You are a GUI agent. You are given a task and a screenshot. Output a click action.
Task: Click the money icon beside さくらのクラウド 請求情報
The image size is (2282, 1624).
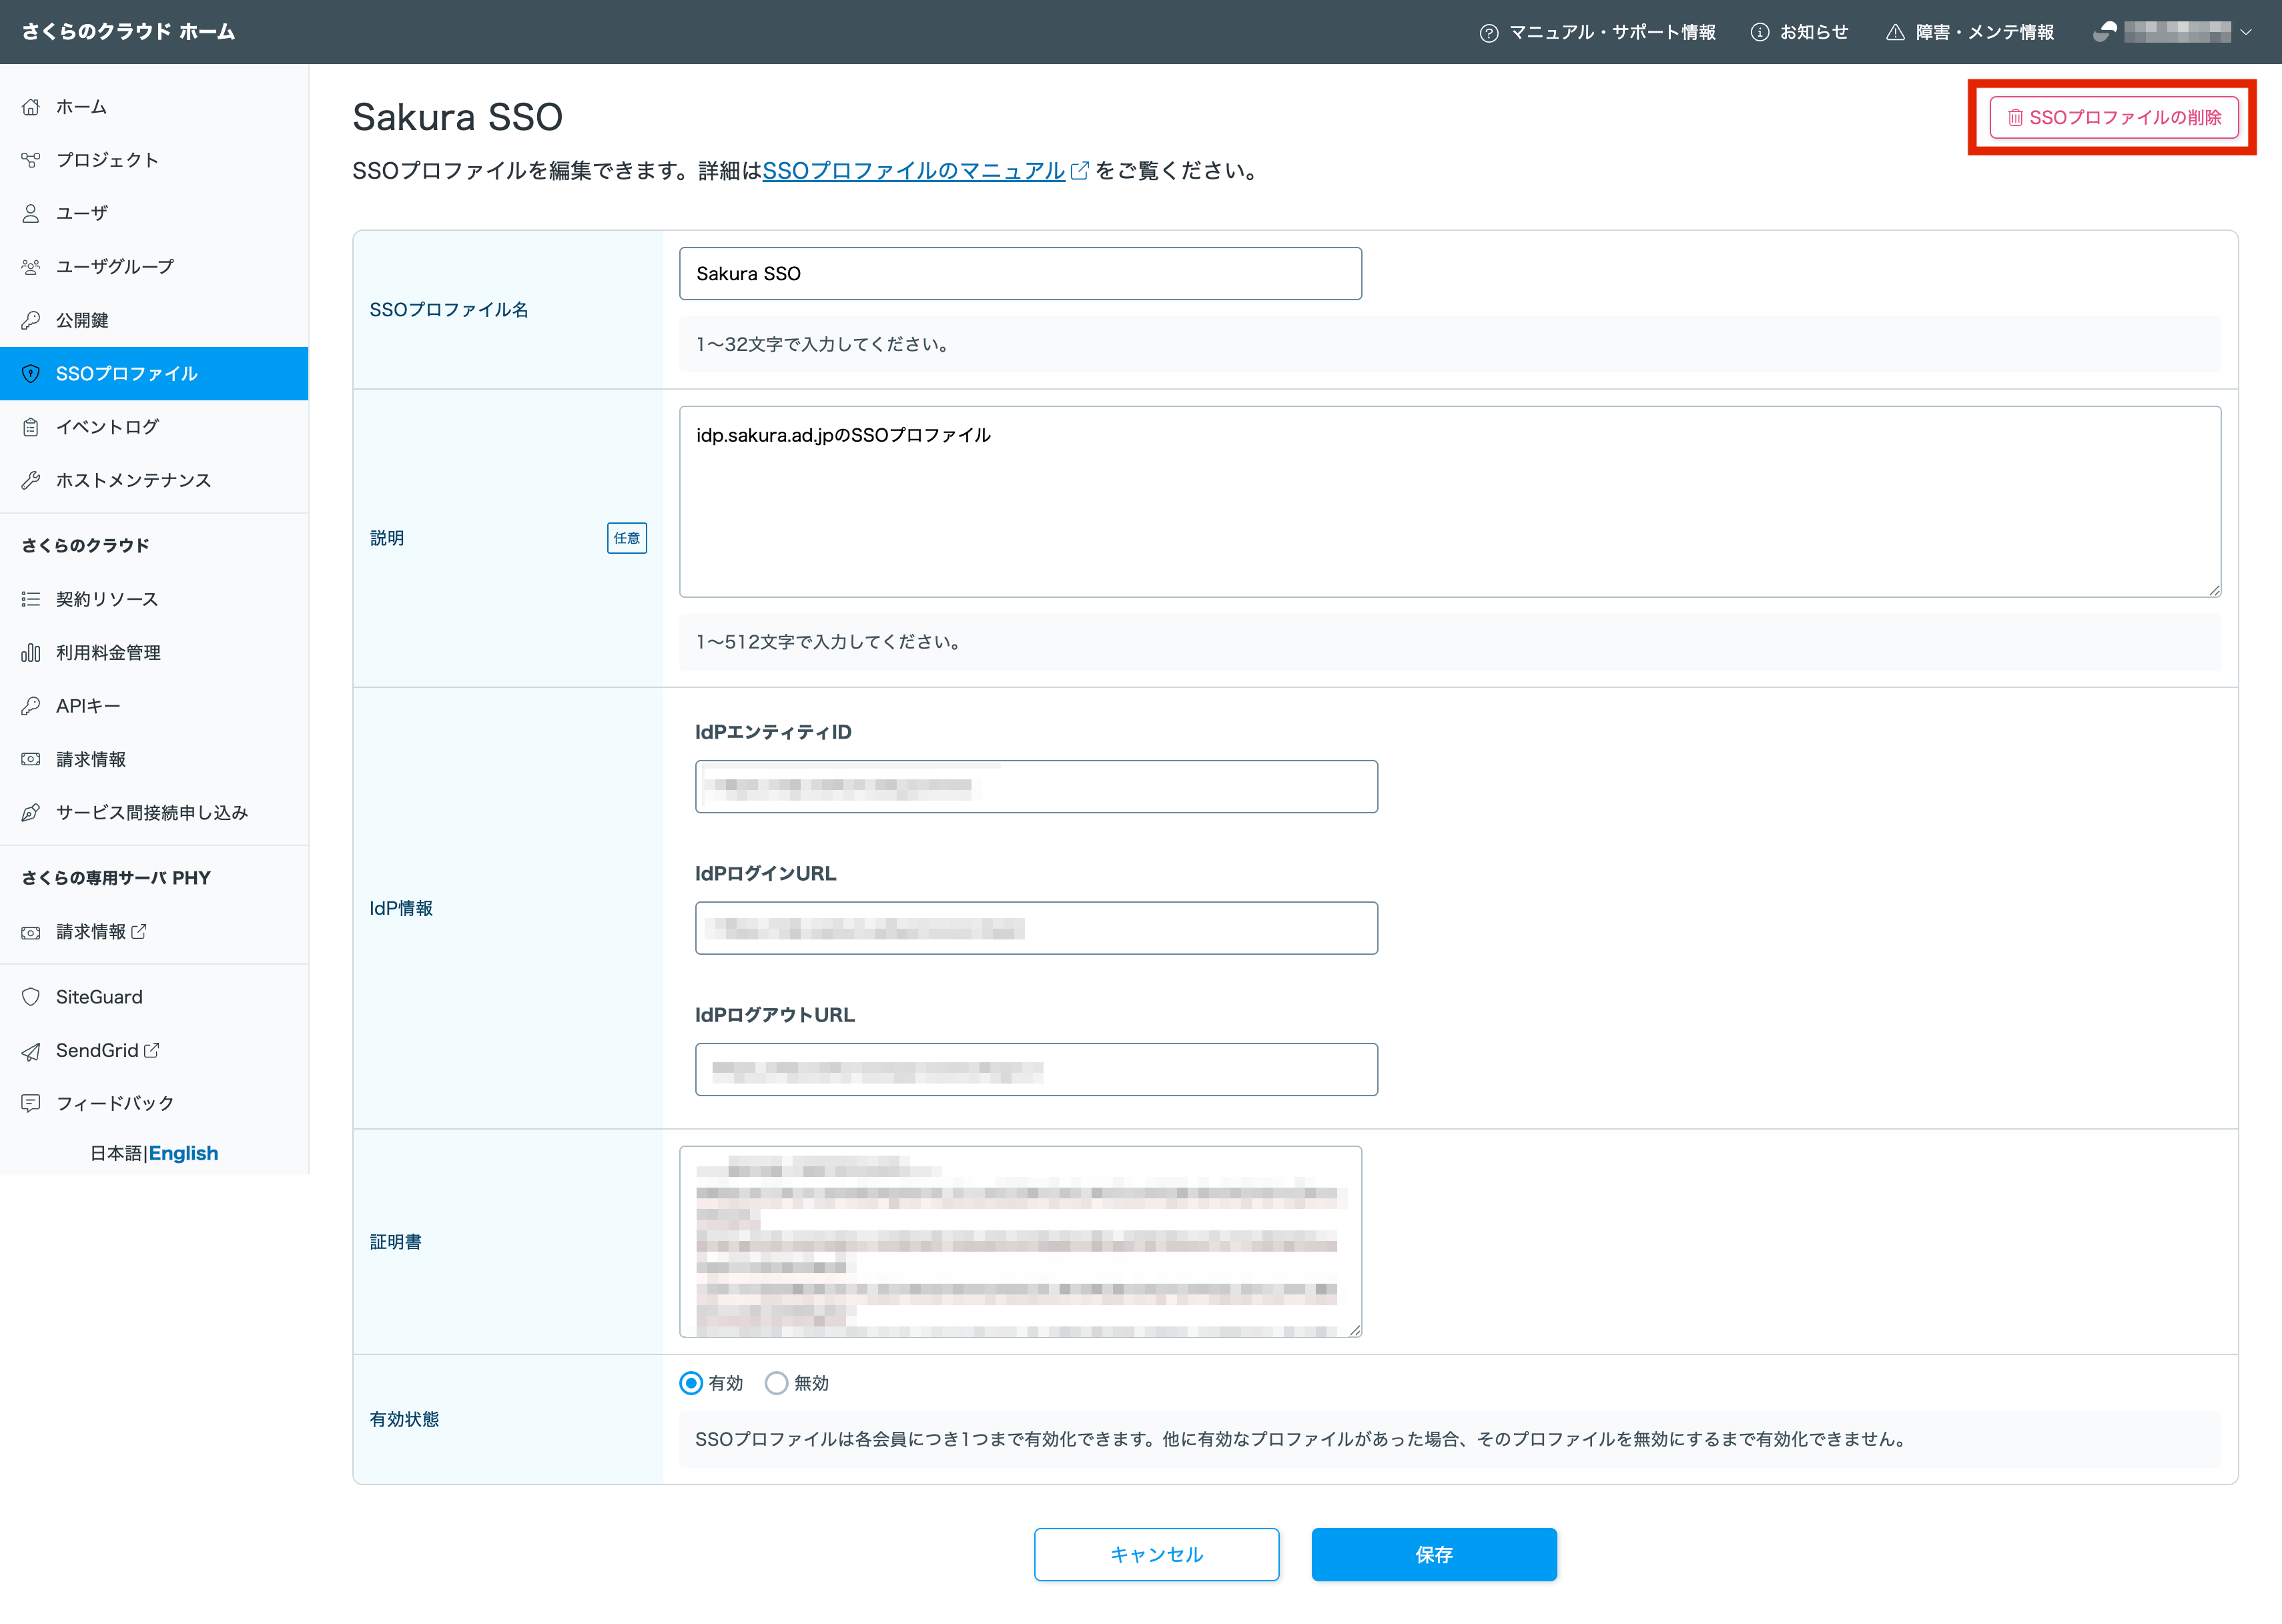pos(31,760)
